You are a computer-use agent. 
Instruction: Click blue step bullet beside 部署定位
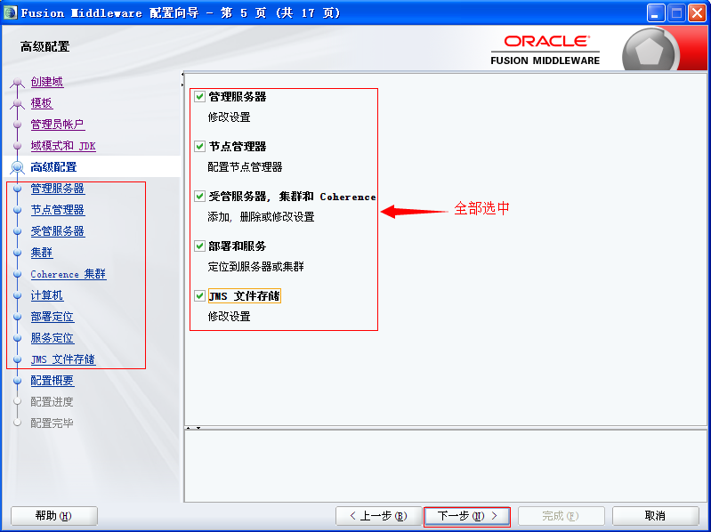click(x=17, y=317)
